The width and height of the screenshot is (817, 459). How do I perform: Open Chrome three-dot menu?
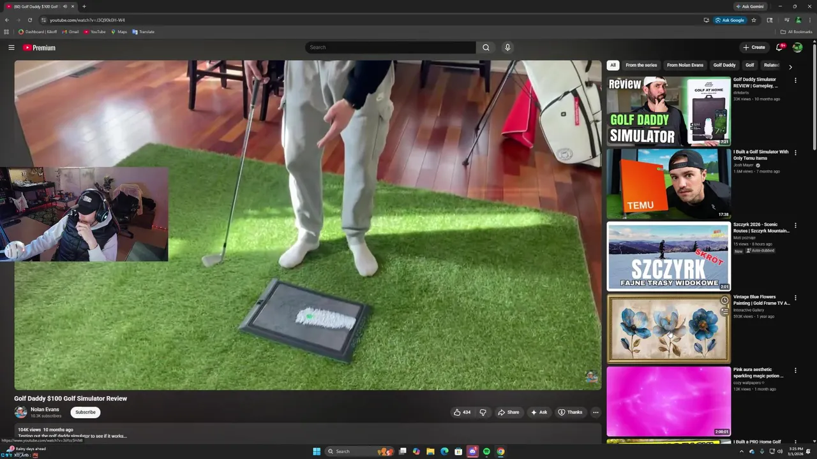(809, 20)
